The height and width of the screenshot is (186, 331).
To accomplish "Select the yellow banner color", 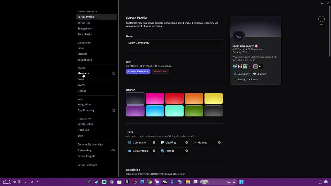I will click(214, 98).
